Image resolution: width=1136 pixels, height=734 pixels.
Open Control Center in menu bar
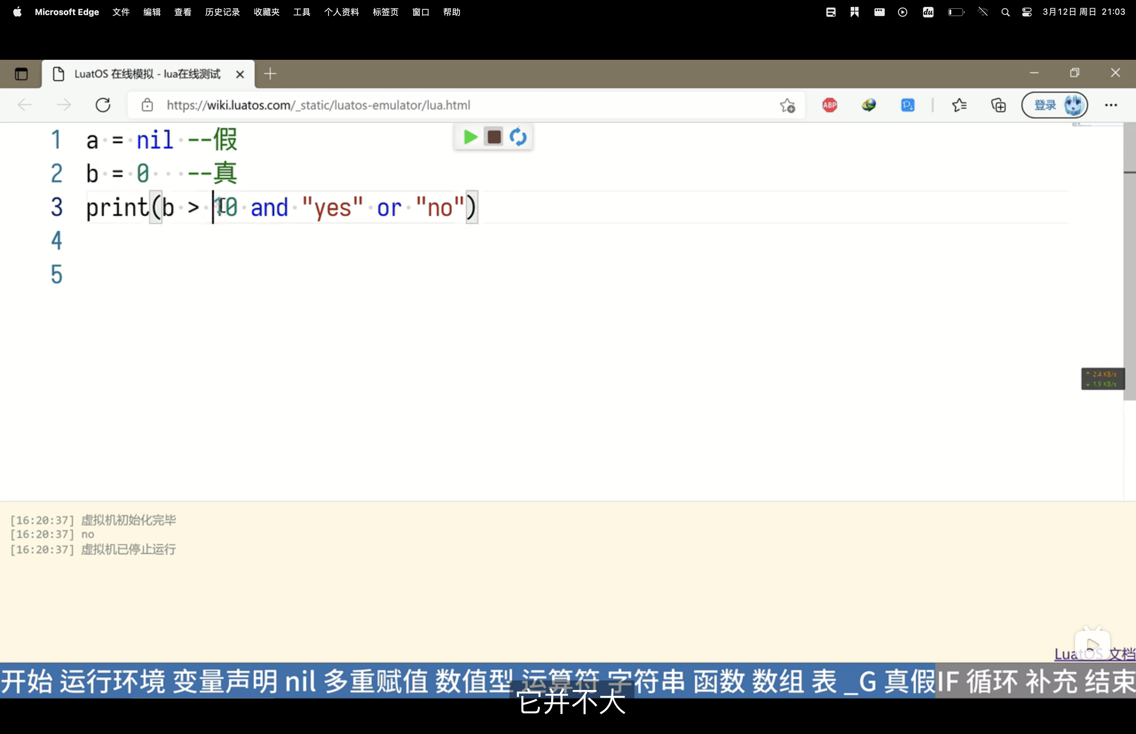point(1026,12)
